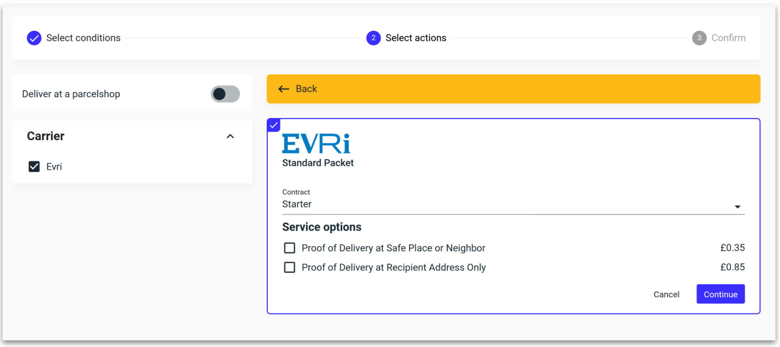Screen dimensions: 780x347
Task: Click the Evri carrier label text
Action: (x=54, y=167)
